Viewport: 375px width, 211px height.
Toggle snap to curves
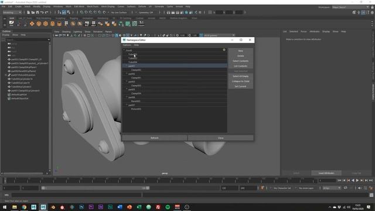click(86, 12)
